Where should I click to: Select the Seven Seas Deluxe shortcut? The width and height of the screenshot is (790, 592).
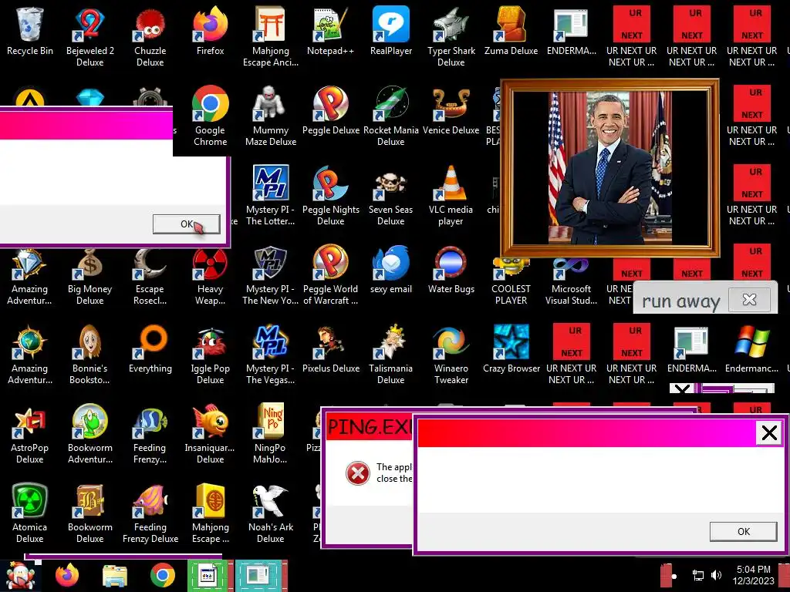(x=391, y=197)
